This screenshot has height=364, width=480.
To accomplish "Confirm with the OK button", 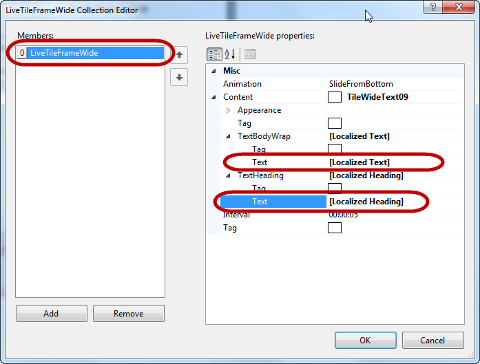I will 365,340.
